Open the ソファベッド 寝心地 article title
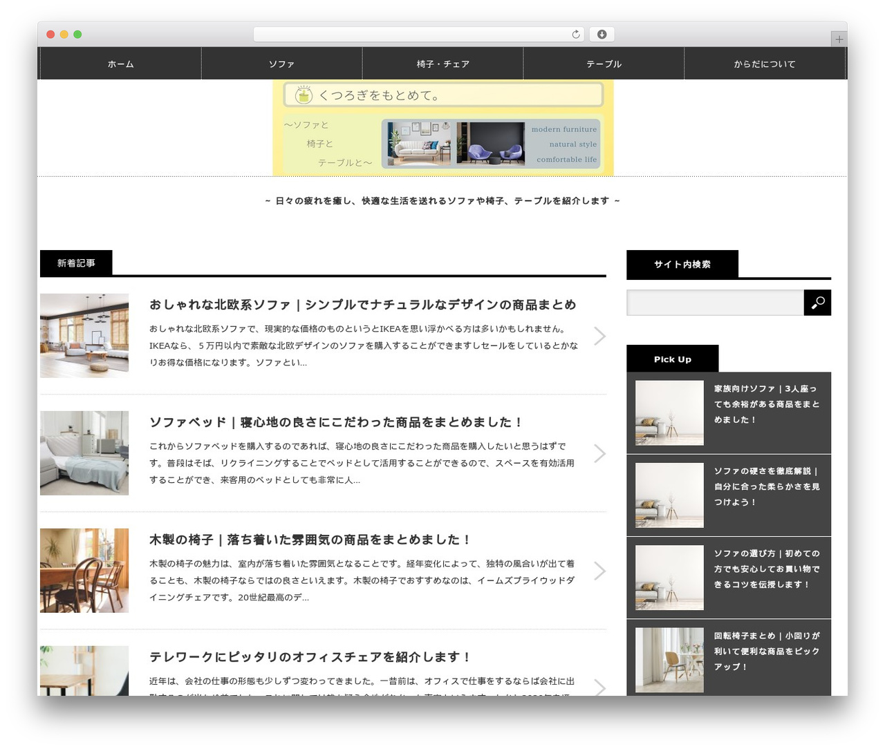This screenshot has height=749, width=885. (x=336, y=422)
